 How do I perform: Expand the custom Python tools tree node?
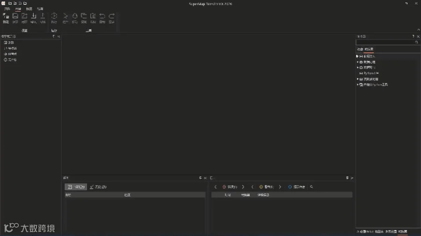(x=357, y=84)
